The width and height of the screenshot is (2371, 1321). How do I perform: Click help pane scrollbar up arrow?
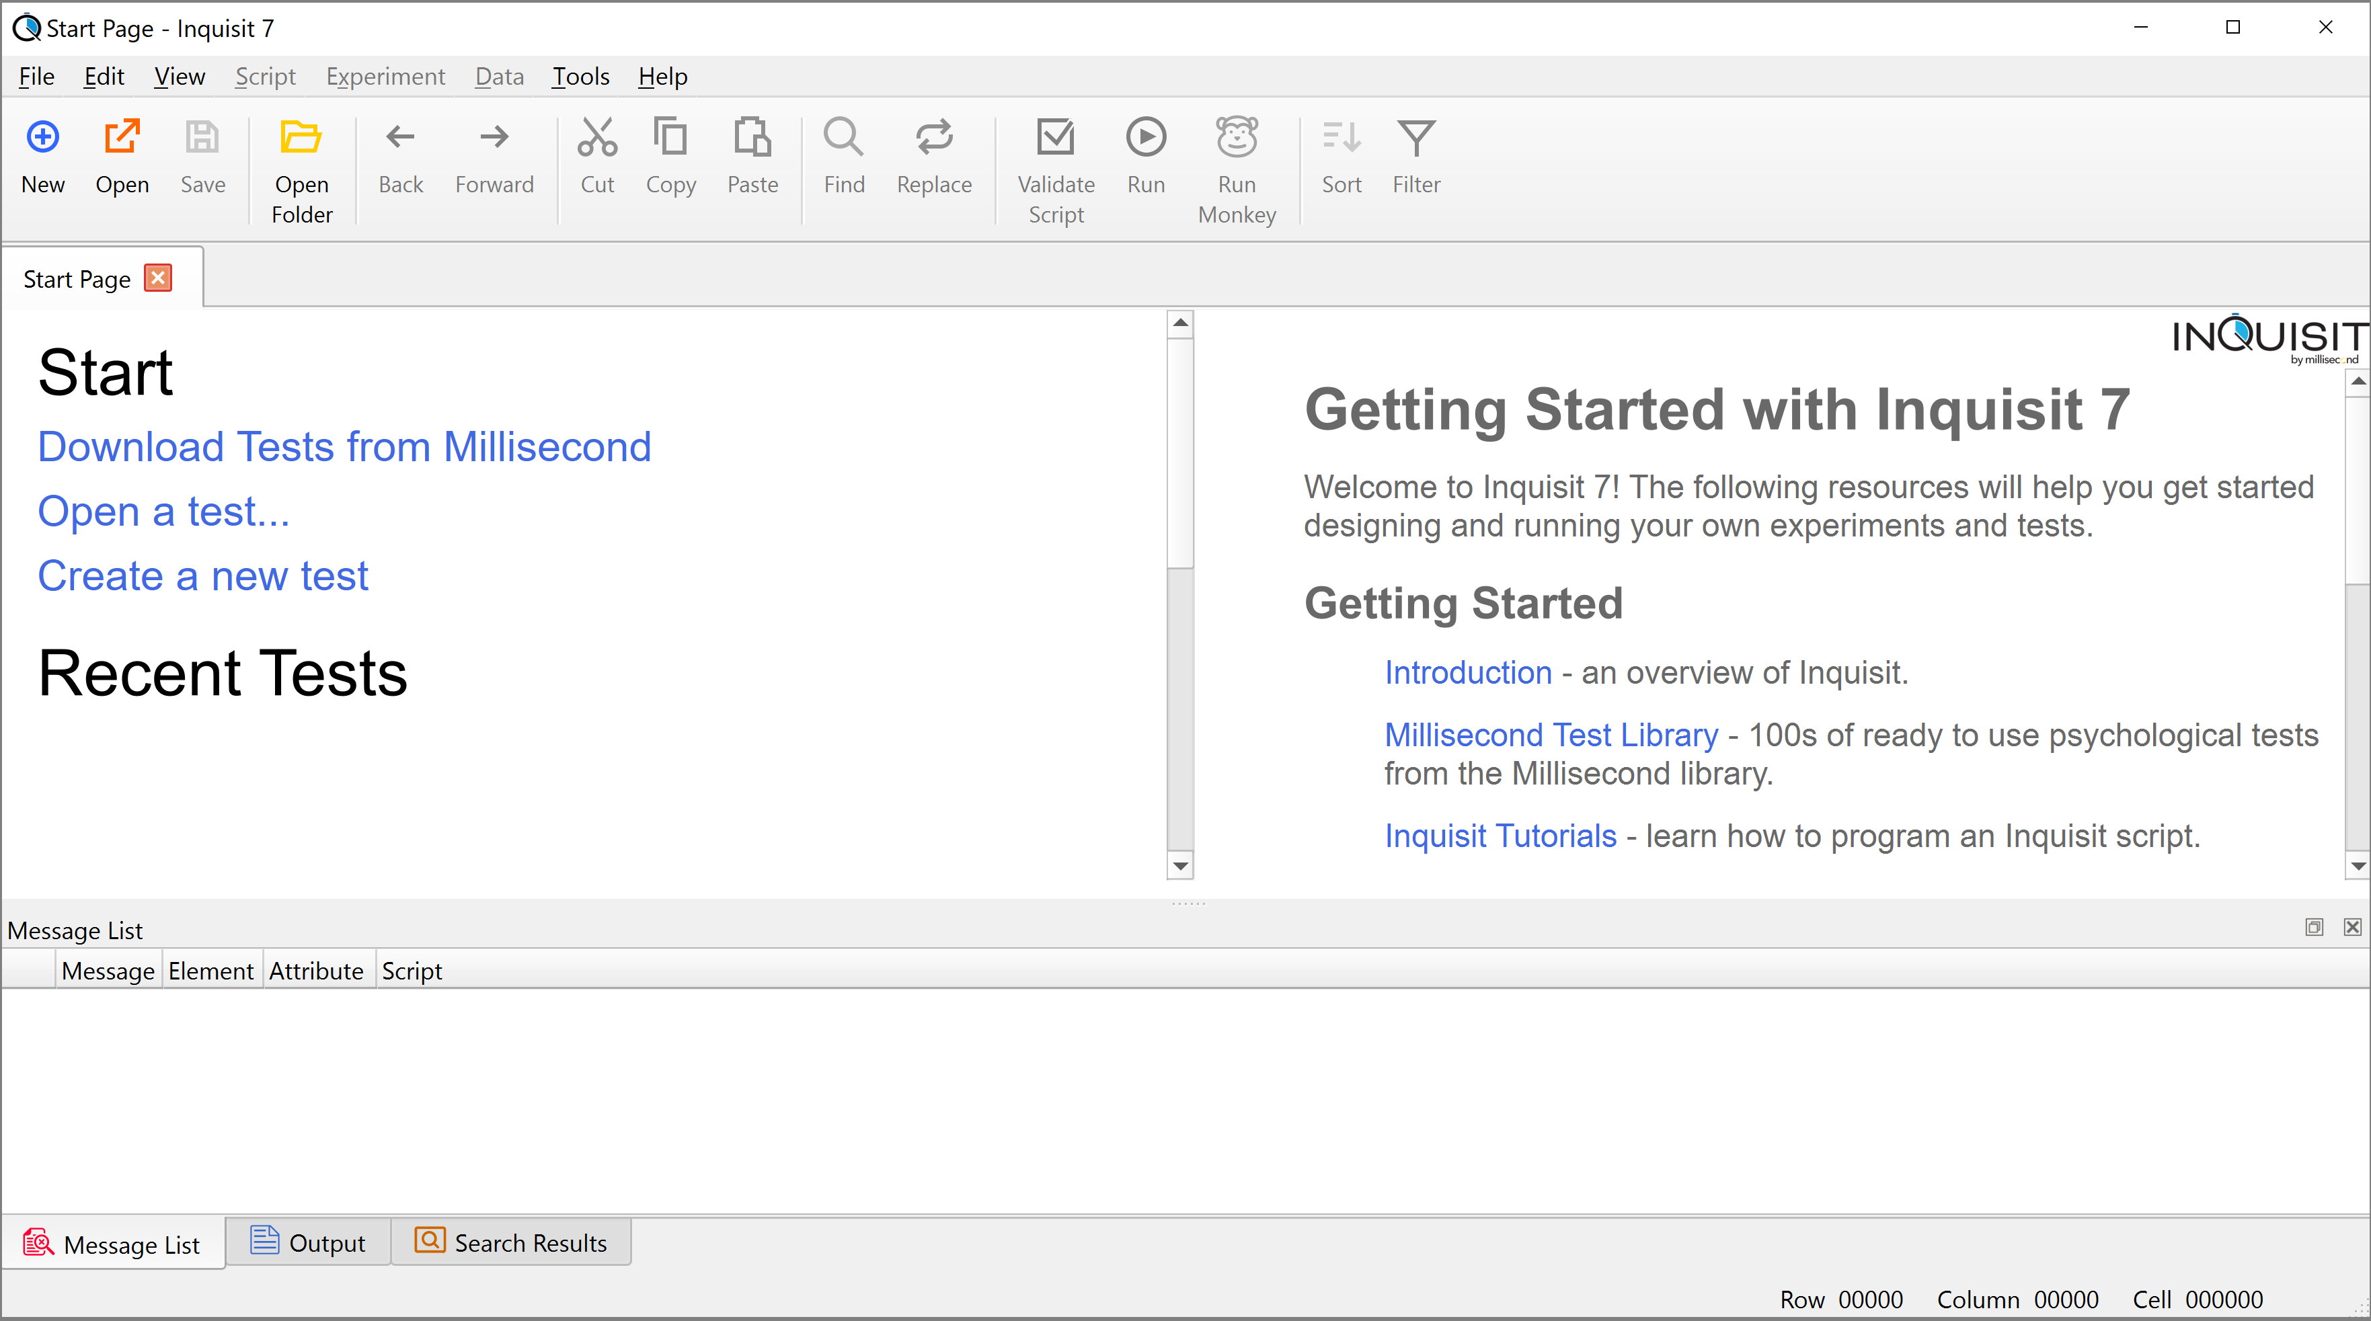2358,382
